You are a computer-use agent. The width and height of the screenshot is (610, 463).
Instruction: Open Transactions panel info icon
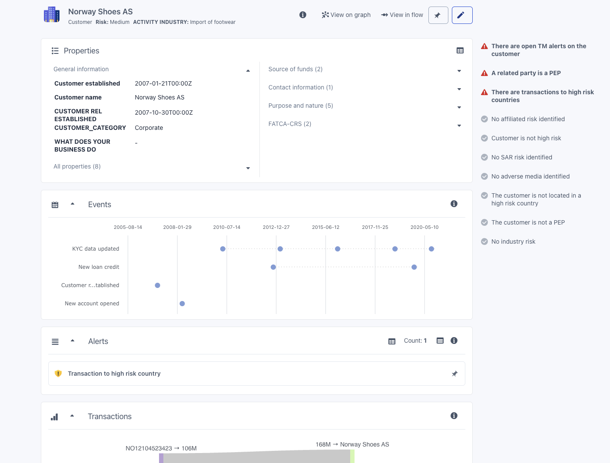(x=454, y=416)
